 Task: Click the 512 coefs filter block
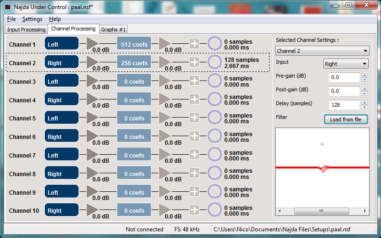point(134,44)
